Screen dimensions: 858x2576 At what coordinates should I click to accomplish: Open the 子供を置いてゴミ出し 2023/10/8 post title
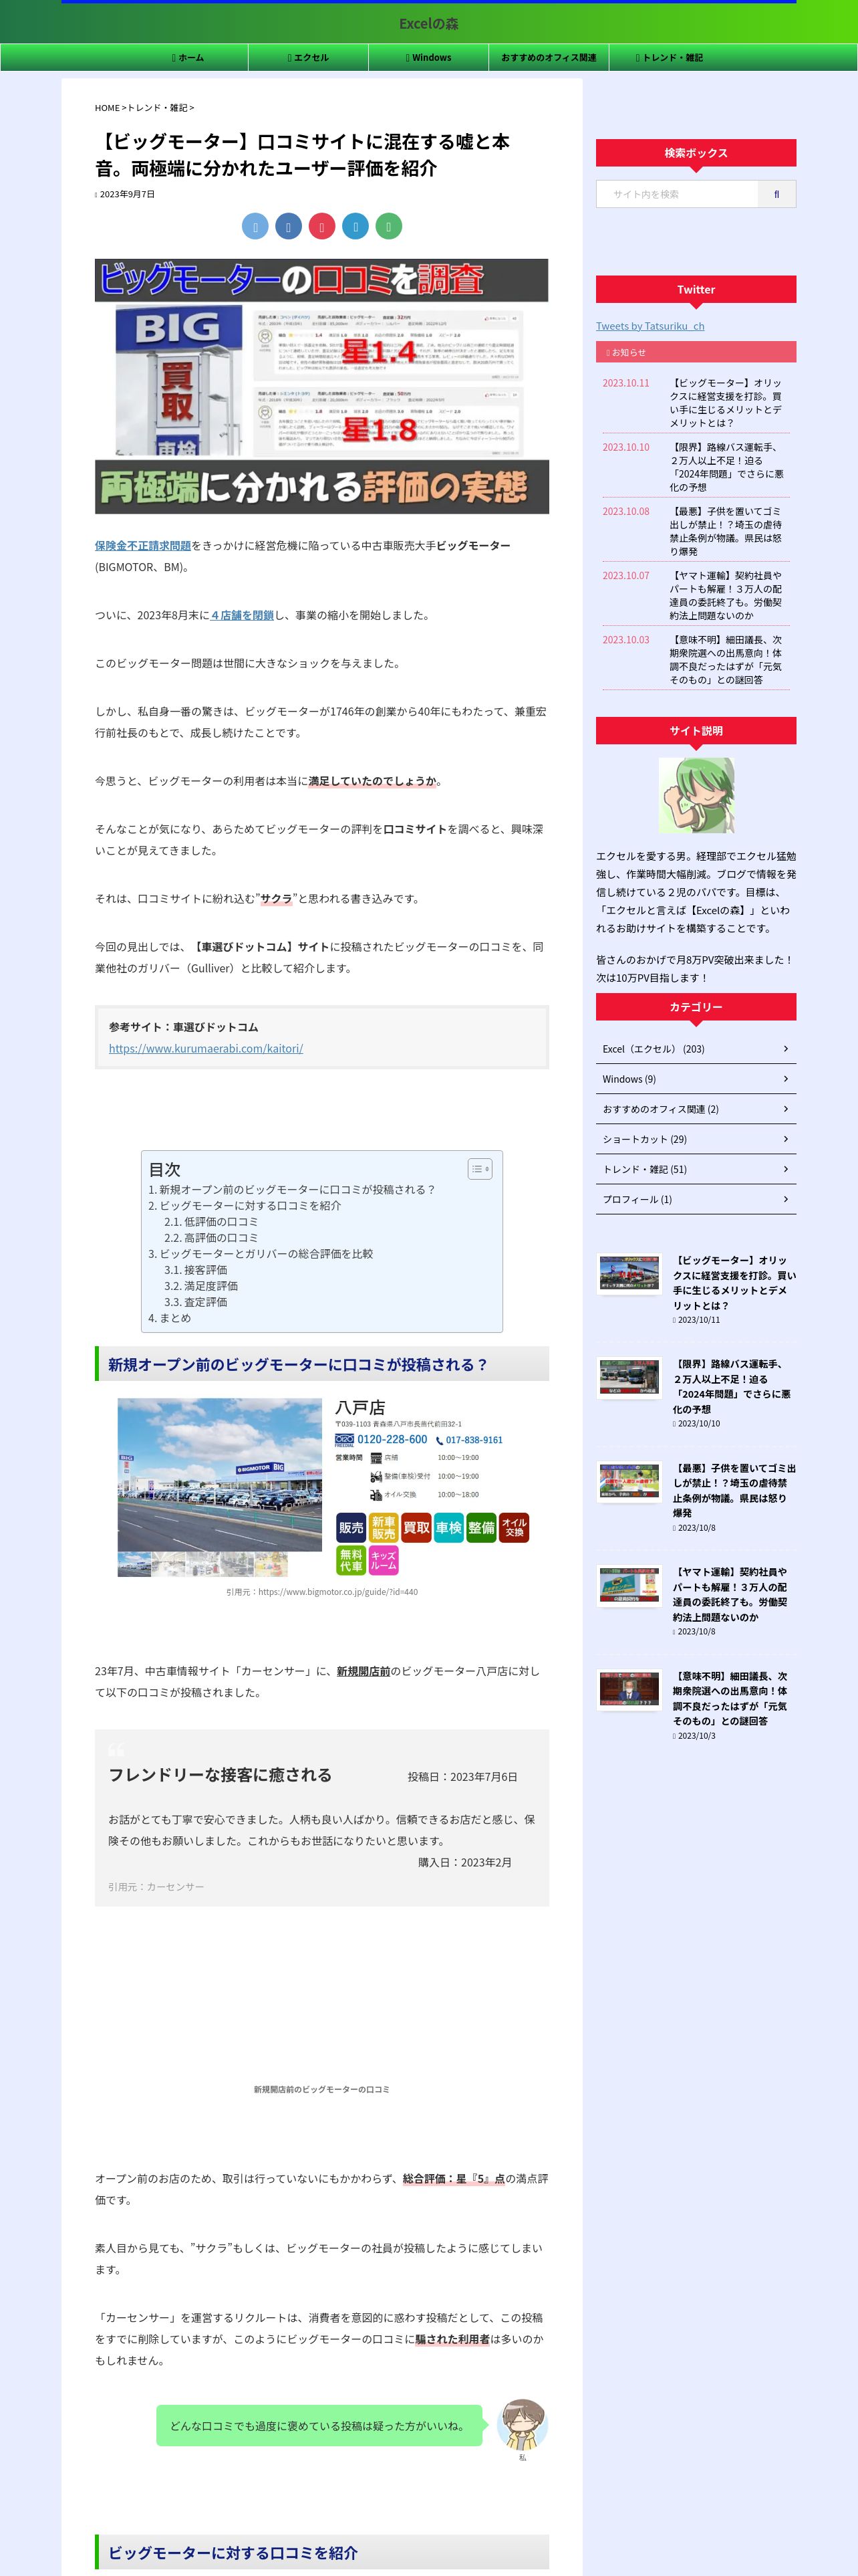pos(734,1491)
